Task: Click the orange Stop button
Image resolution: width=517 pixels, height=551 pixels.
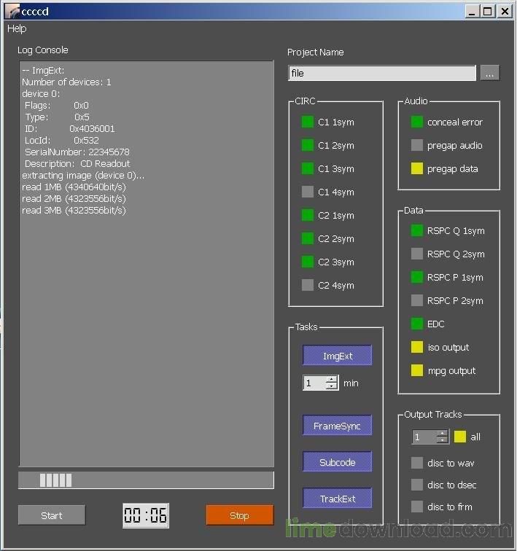Action: point(240,515)
